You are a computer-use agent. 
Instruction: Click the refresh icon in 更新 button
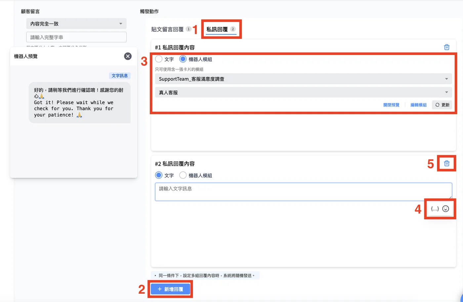(437, 105)
